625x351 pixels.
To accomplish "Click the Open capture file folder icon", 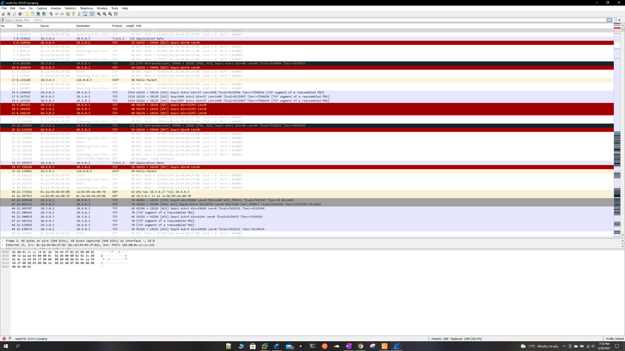I will [x=27, y=14].
